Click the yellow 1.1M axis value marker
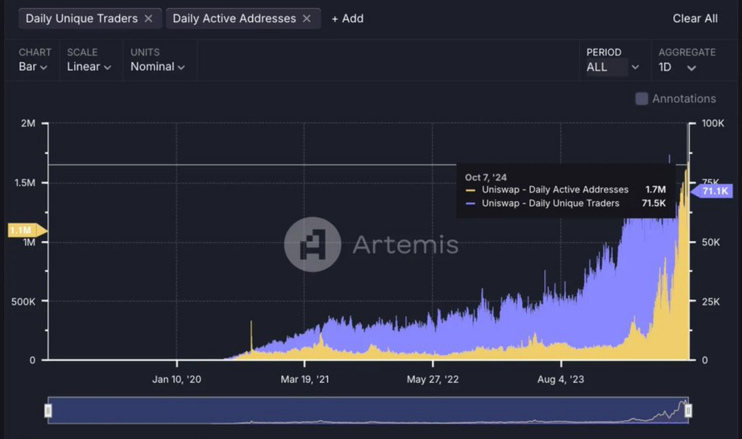The height and width of the screenshot is (439, 742). 27,230
